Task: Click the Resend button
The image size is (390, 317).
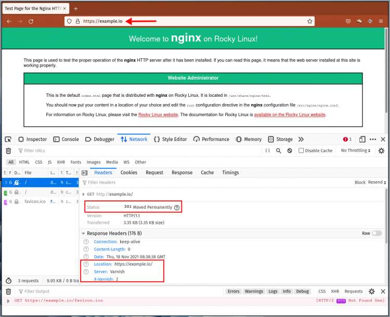Action: click(x=377, y=182)
